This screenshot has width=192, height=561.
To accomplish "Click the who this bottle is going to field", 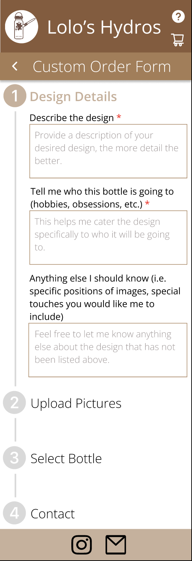I will tap(108, 238).
